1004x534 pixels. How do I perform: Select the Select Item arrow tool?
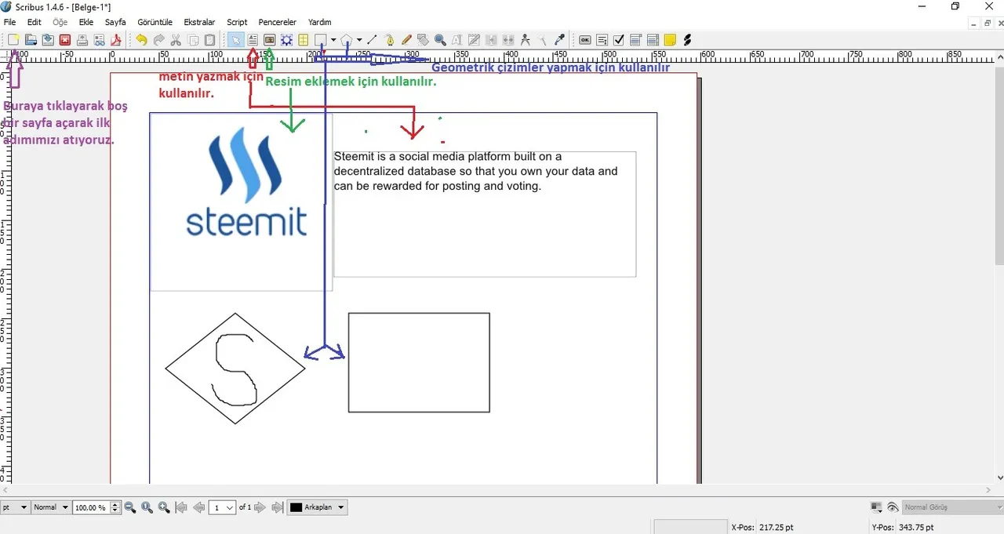coord(235,40)
